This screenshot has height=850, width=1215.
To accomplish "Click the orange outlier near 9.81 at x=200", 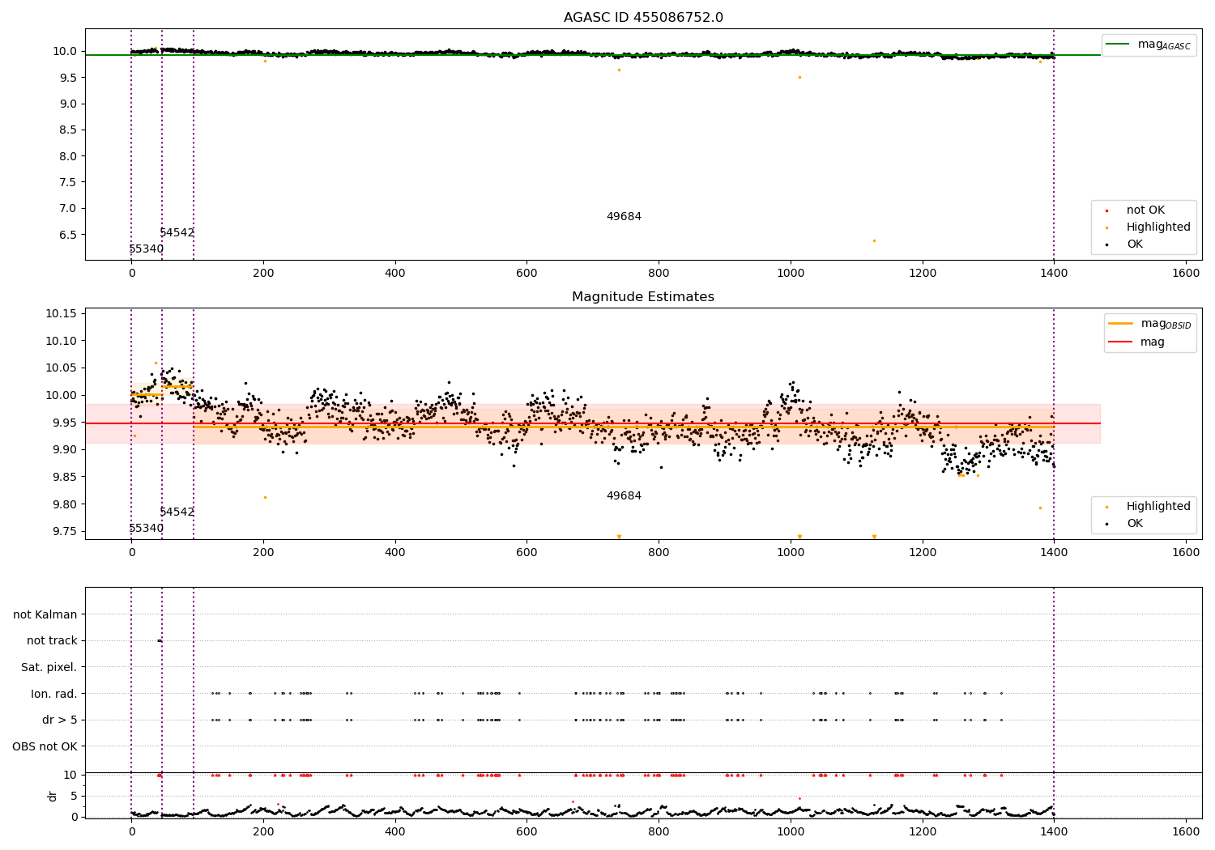I will click(265, 497).
